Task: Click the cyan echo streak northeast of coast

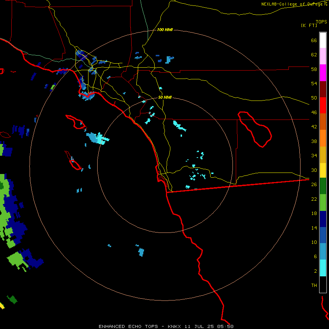Action: pyautogui.click(x=179, y=126)
